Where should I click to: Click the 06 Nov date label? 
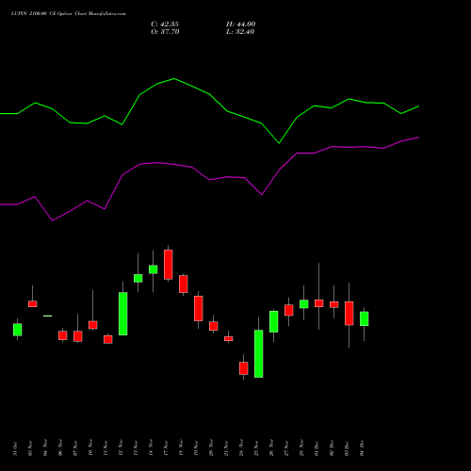tap(60, 447)
